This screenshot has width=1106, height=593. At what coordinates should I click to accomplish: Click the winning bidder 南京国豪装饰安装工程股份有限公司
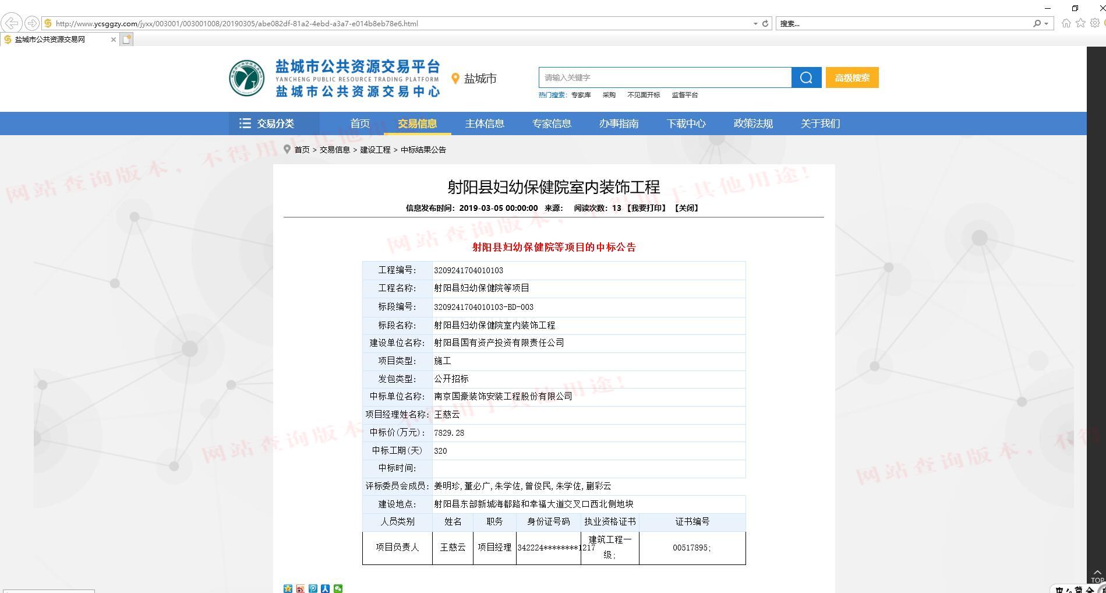503,397
